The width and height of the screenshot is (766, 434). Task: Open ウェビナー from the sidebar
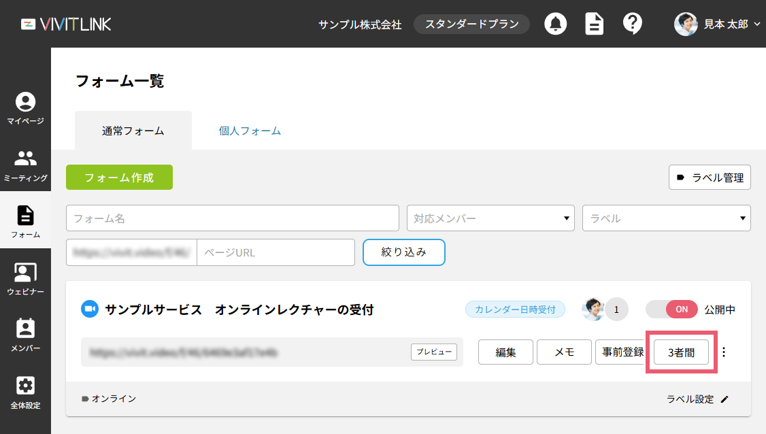point(25,279)
